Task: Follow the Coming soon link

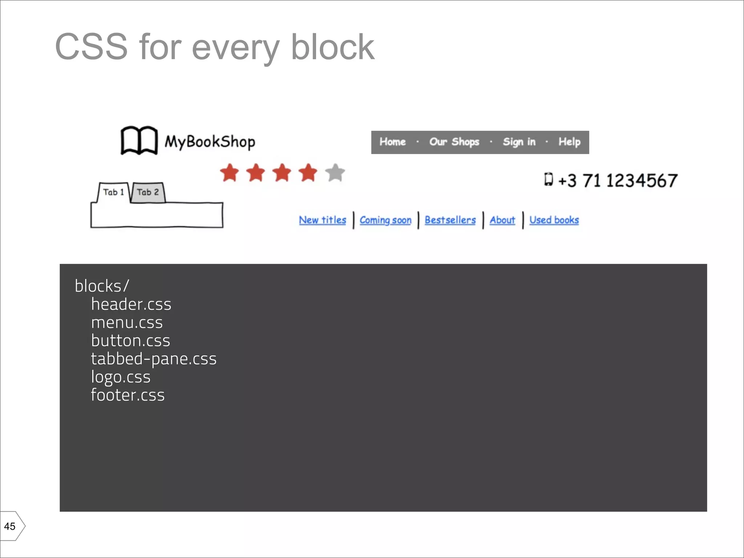Action: click(385, 220)
